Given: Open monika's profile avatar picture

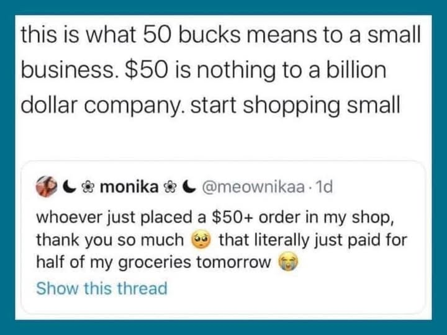Looking at the screenshot, I should coord(47,186).
